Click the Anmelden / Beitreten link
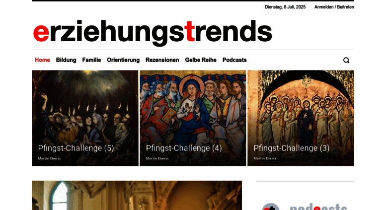This screenshot has width=386, height=210. click(334, 7)
